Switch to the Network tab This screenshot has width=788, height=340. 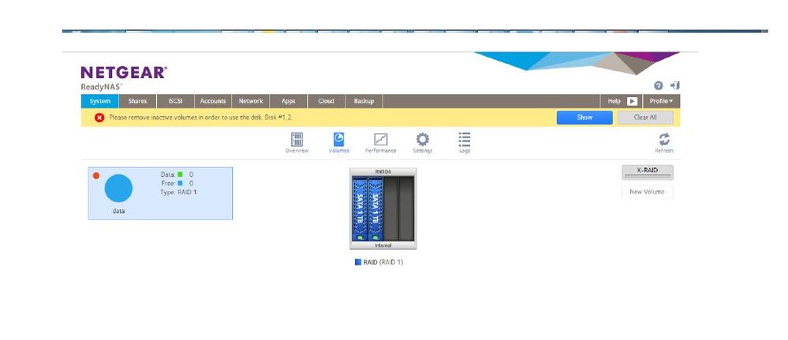click(x=251, y=101)
